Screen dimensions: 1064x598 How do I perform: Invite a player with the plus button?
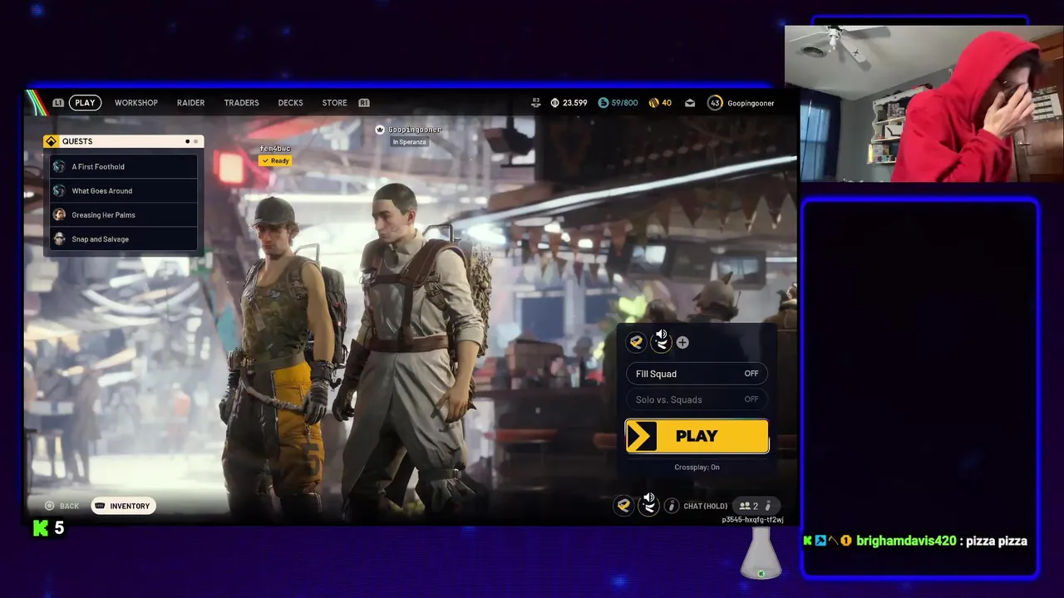(x=682, y=342)
